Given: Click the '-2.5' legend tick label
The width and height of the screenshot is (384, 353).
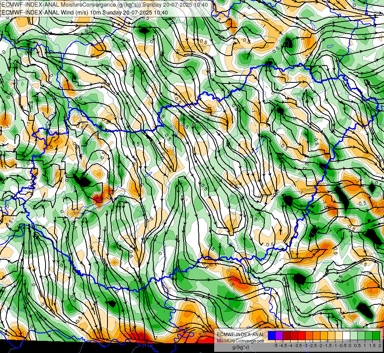Looking at the screenshot, I should pyautogui.click(x=313, y=346).
